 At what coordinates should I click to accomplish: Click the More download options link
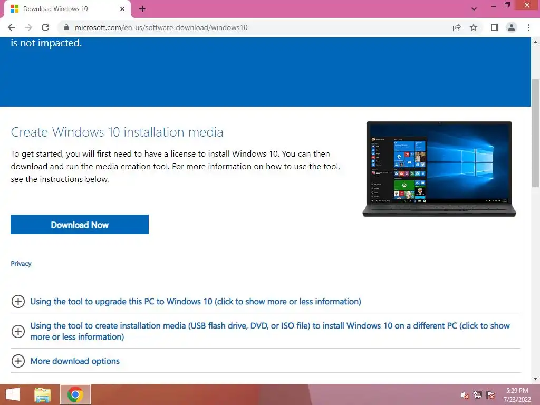pyautogui.click(x=75, y=361)
